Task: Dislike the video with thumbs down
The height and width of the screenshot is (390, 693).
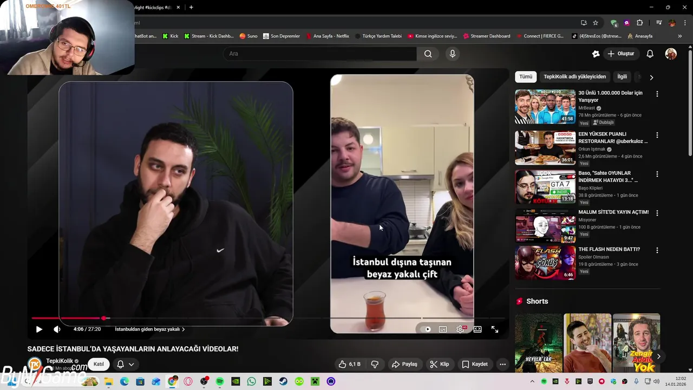Action: point(375,364)
